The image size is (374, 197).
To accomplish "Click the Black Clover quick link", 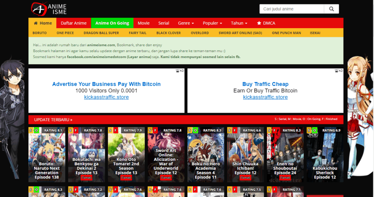I will pyautogui.click(x=168, y=33).
